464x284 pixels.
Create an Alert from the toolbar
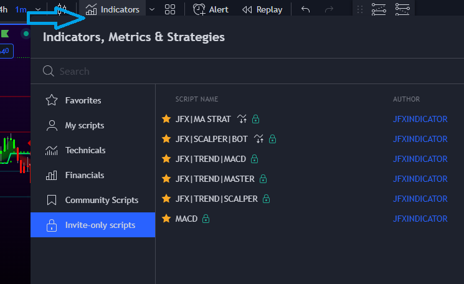211,9
